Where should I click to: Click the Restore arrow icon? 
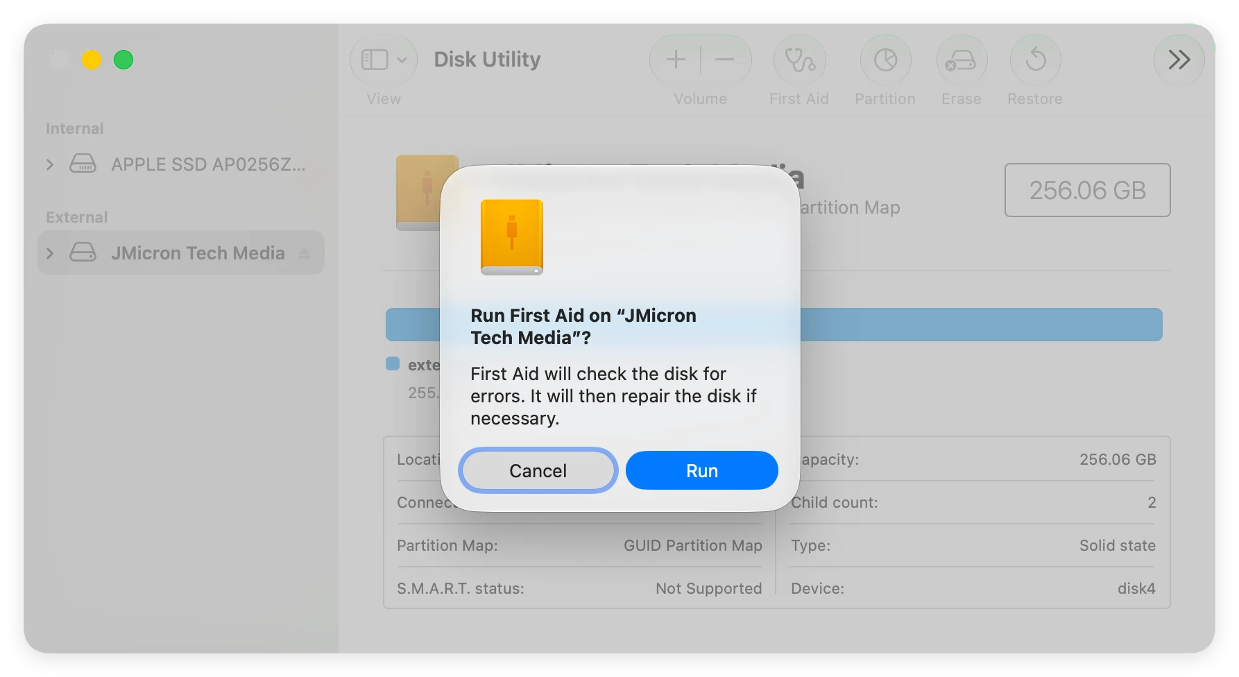pyautogui.click(x=1035, y=60)
